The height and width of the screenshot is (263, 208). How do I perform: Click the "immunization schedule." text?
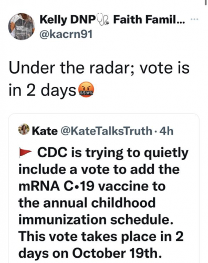[x=96, y=219]
